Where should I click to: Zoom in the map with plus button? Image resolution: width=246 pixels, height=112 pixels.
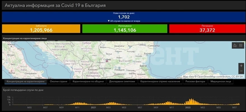click(241, 66)
